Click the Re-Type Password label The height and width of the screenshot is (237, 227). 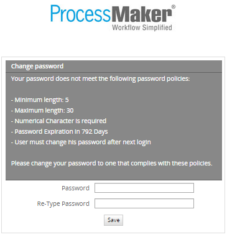[x=63, y=203]
